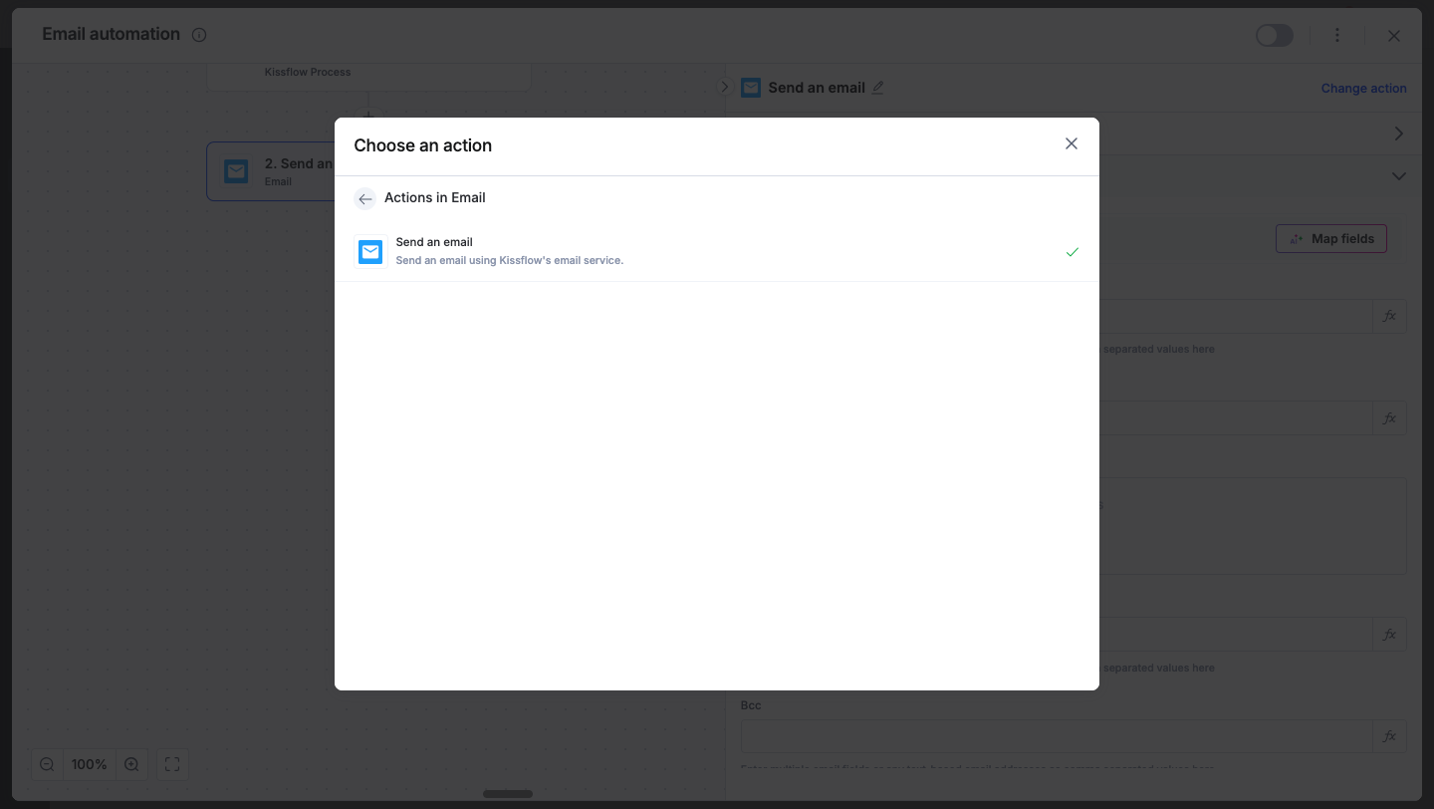Open formula editor for first email field
The image size is (1434, 809).
pos(1389,316)
